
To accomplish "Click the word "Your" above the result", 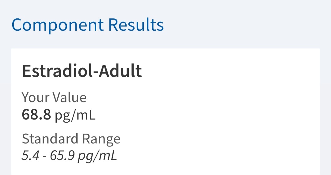I will click(36, 97).
